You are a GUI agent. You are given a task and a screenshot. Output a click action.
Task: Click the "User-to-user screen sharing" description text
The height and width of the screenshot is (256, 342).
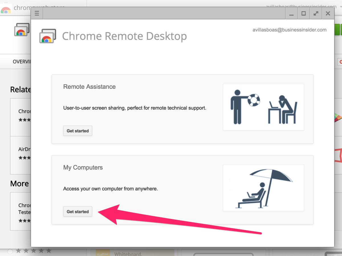[135, 108]
